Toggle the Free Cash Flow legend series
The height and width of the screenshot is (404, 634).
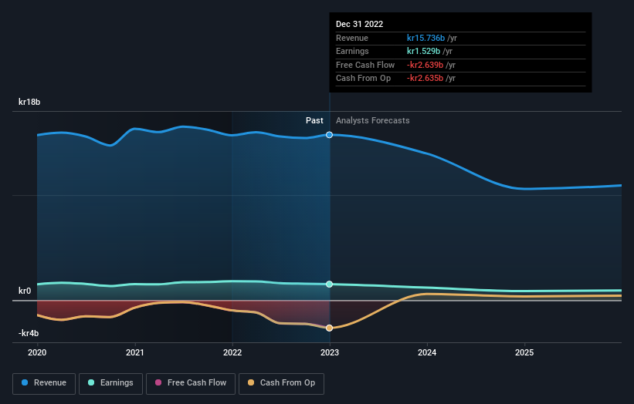click(x=191, y=383)
